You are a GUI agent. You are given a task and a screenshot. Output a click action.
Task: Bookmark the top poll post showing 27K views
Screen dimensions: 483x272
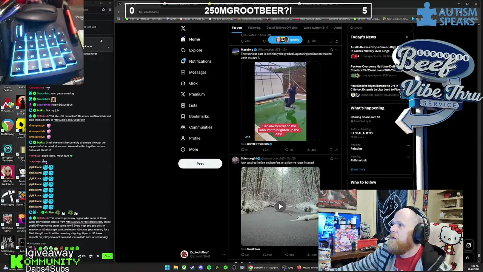click(x=331, y=41)
